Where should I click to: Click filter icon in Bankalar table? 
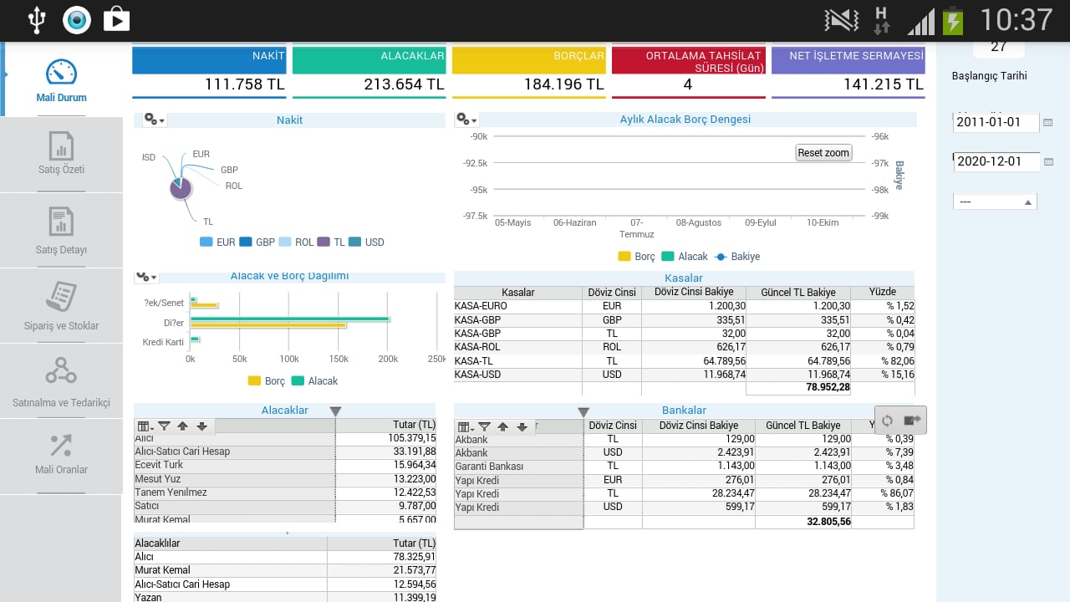coord(484,427)
